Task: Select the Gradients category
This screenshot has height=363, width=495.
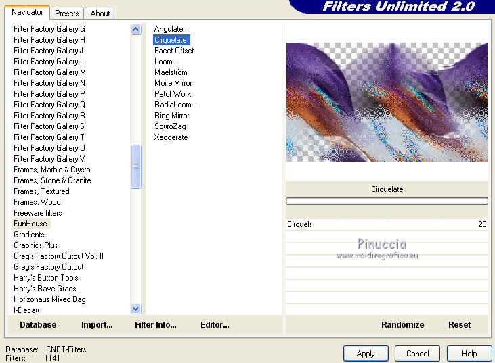Action: (28, 235)
